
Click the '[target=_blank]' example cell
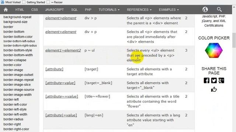coord(98,83)
